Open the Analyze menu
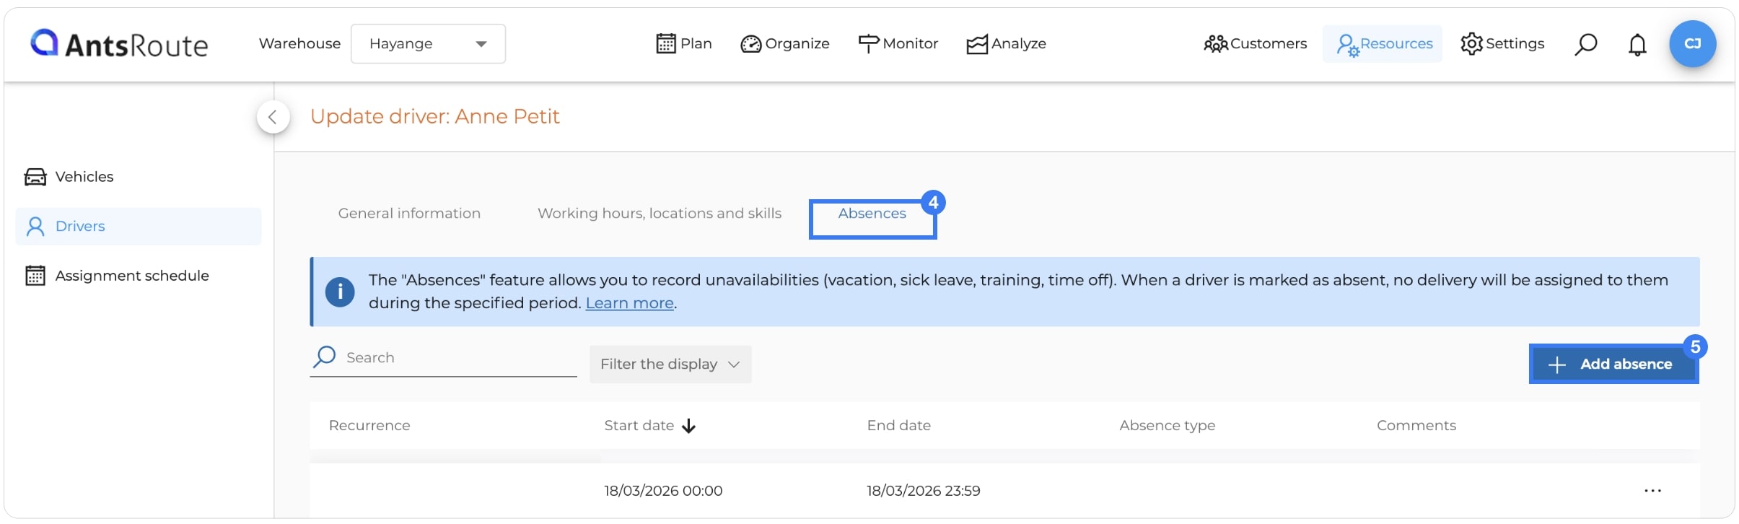Image resolution: width=1739 pixels, height=524 pixels. pyautogui.click(x=1006, y=44)
